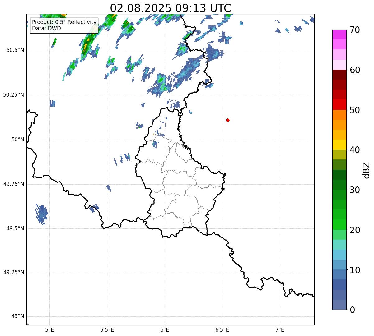Screen dimensions: 374x336
Task: Click the Data: DWD label
Action: click(46, 28)
